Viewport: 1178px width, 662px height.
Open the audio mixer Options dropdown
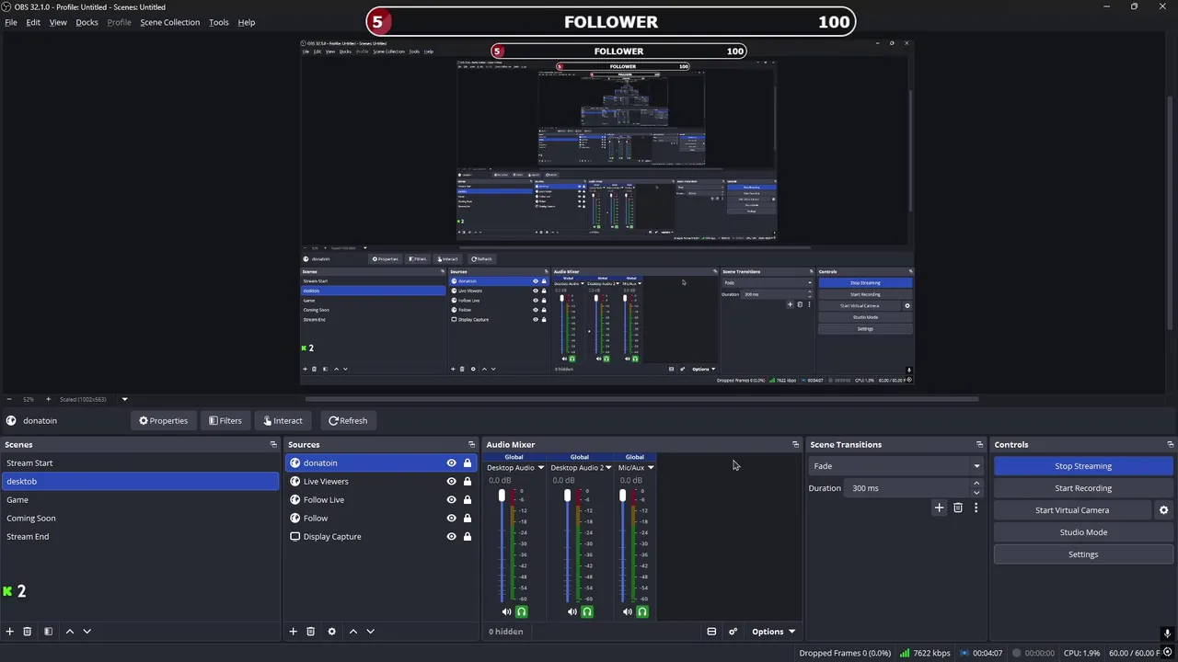click(x=773, y=632)
